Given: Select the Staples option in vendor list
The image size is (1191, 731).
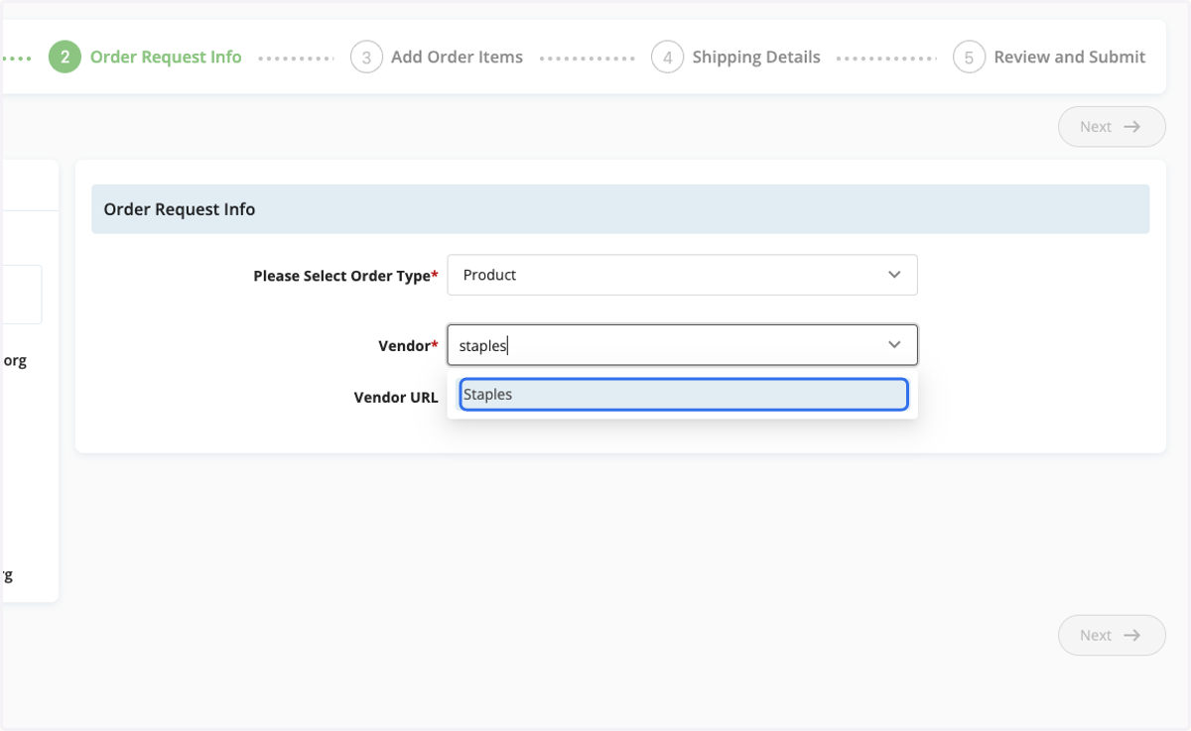Looking at the screenshot, I should coord(683,395).
